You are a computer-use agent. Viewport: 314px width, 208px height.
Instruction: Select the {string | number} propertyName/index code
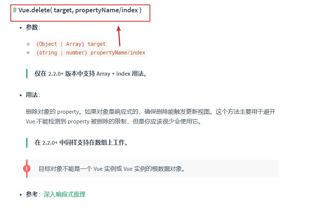click(x=91, y=53)
